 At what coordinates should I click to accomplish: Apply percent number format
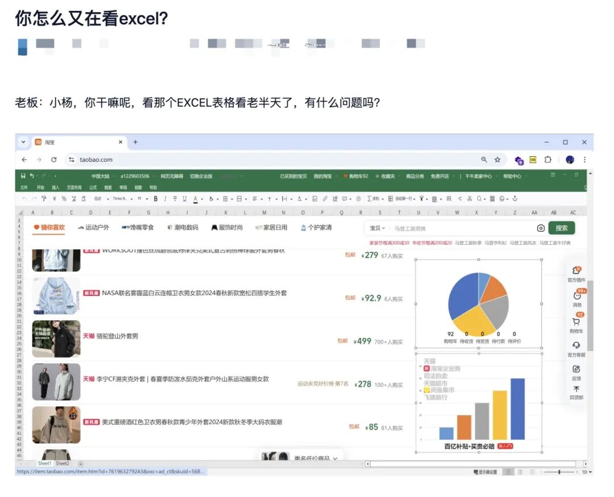pos(64,199)
